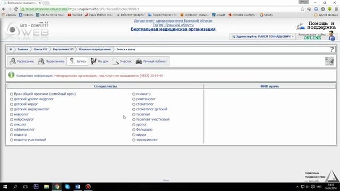Open Chrome menu icon

click(336, 9)
